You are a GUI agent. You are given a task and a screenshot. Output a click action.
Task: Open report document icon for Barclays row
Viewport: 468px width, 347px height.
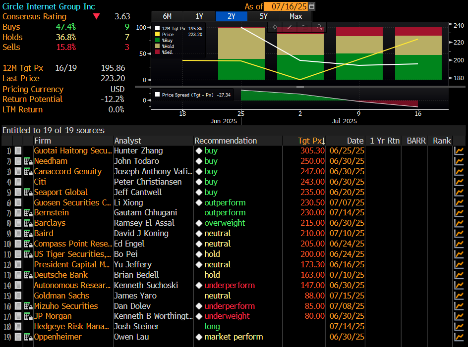coord(18,223)
